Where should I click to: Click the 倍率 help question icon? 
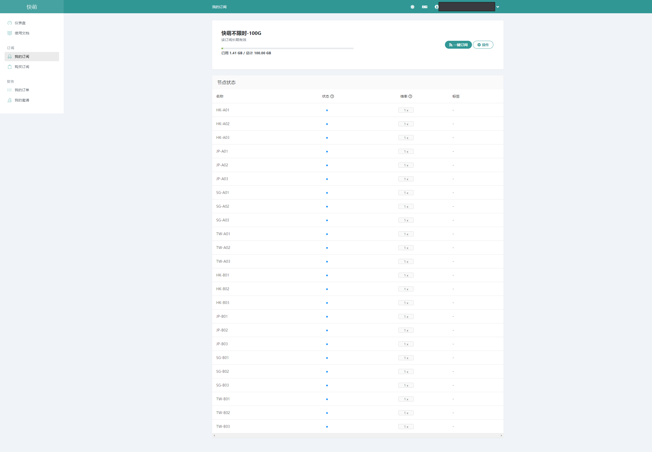pyautogui.click(x=410, y=96)
